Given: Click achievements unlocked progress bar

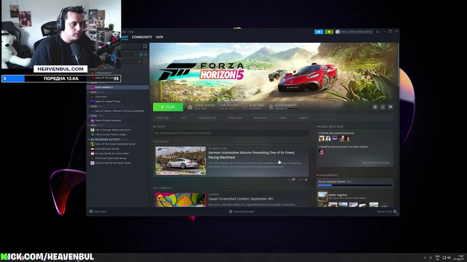Looking at the screenshot, I should tap(355, 185).
